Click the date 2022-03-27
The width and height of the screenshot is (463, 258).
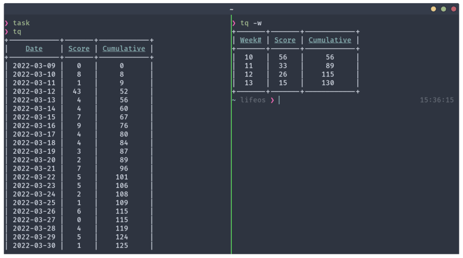pos(34,220)
